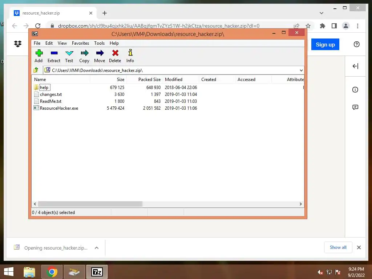Screen dimensions: 372x279
Task: Switch to Chrome in the taskbar
Action: click(52, 272)
